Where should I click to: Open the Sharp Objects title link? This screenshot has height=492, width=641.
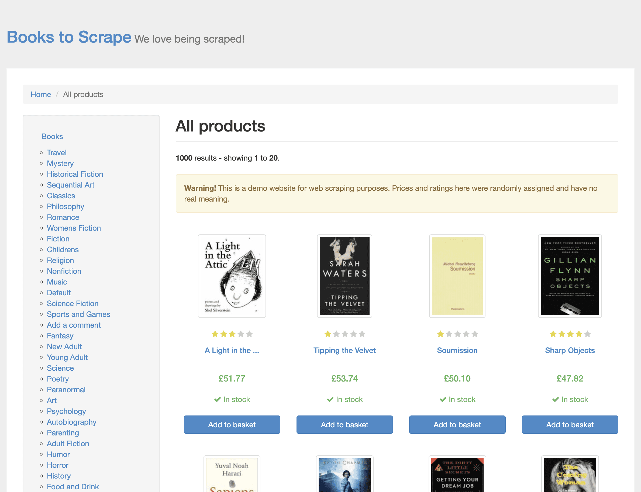point(570,350)
